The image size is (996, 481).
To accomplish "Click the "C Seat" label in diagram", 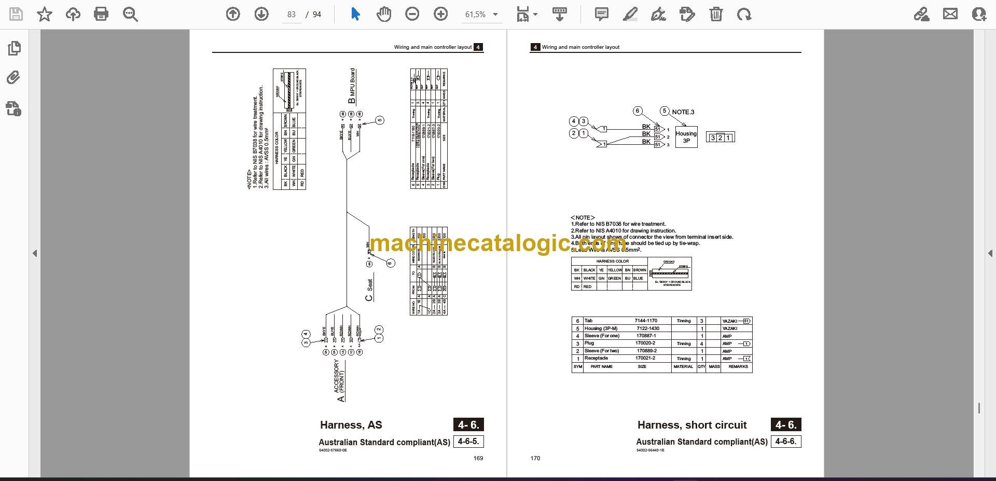I will pos(369,290).
